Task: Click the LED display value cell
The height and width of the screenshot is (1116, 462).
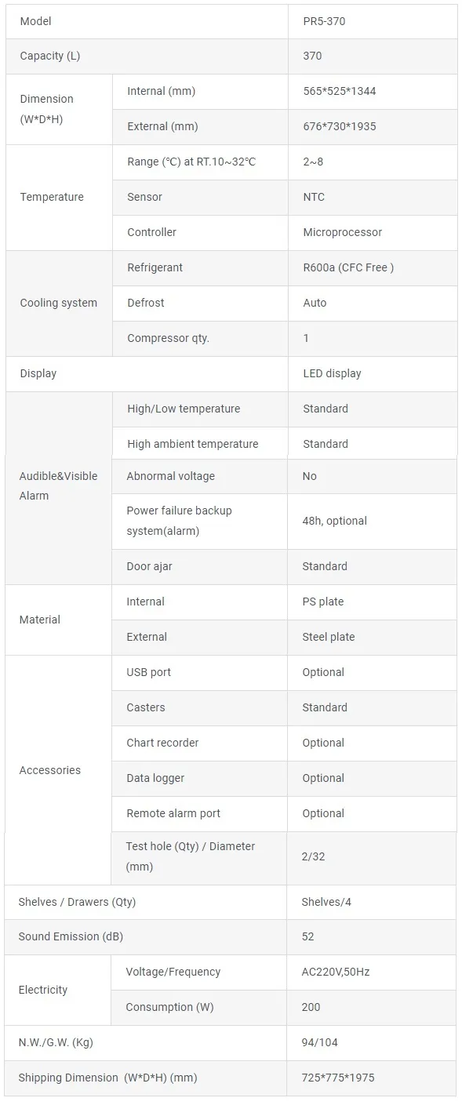Action: point(373,374)
